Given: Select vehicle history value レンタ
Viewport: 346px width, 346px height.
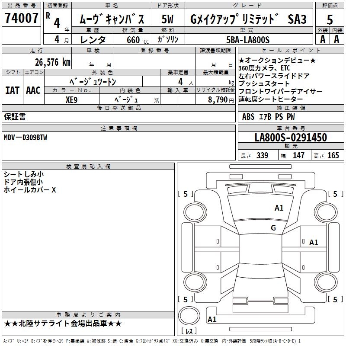Looking at the screenshot, I should click(x=93, y=40).
